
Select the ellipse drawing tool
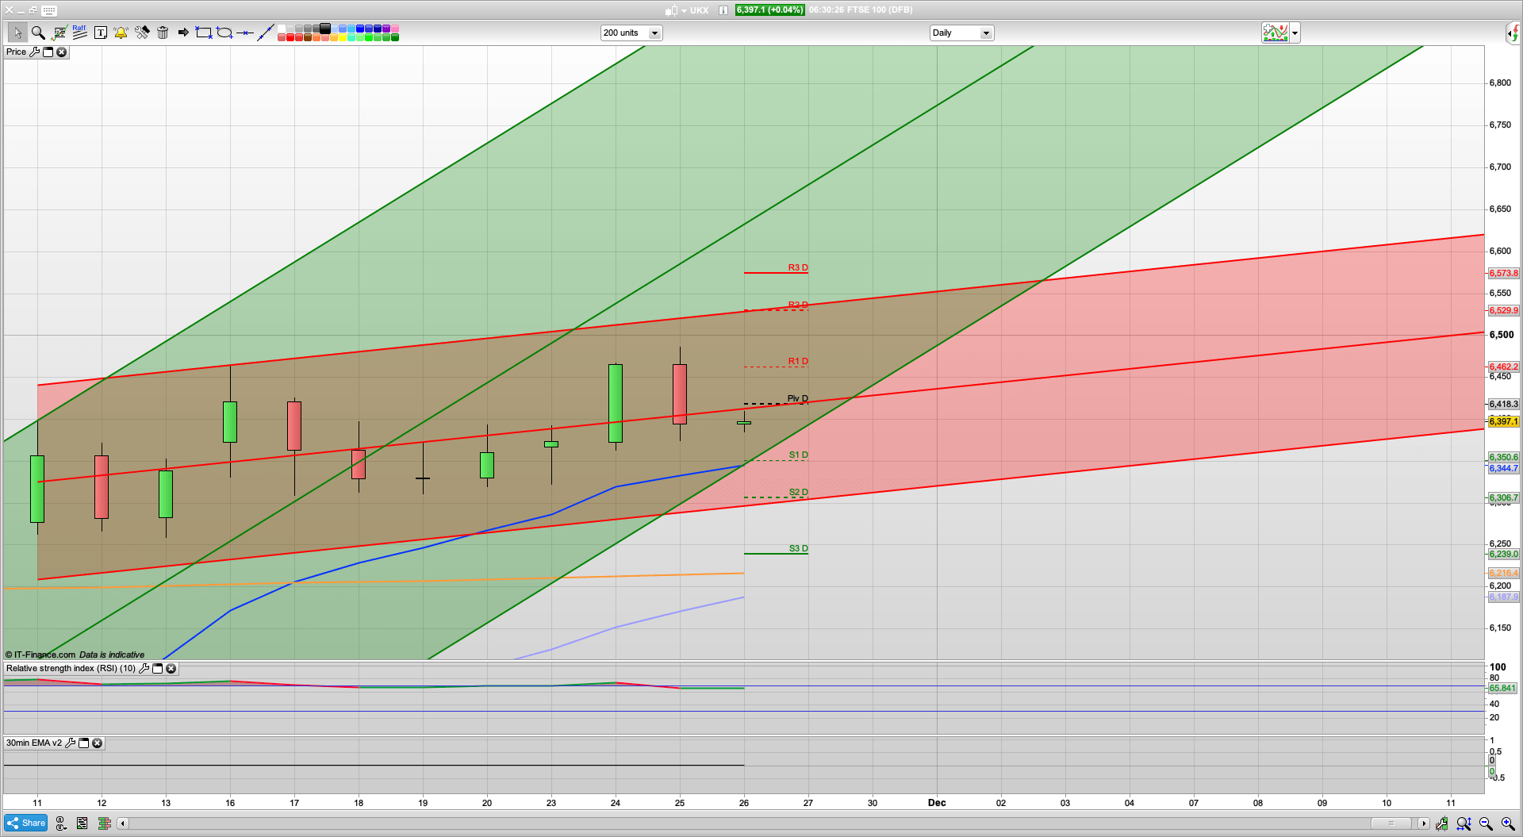(x=223, y=33)
